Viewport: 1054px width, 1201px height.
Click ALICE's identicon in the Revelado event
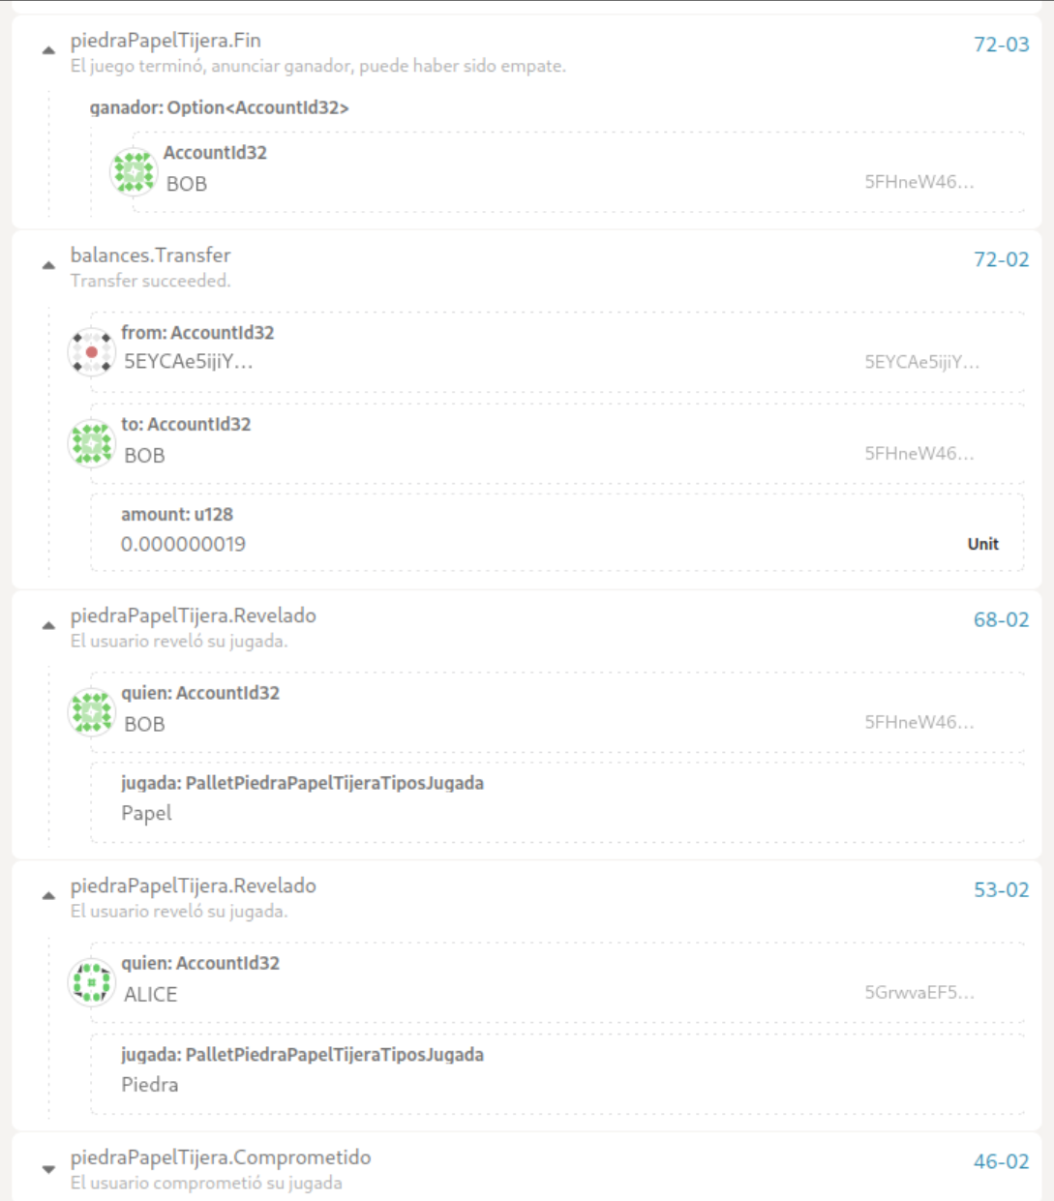[91, 983]
